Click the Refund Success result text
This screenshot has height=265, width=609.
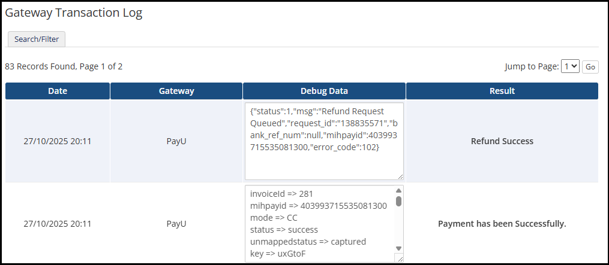[x=502, y=141]
